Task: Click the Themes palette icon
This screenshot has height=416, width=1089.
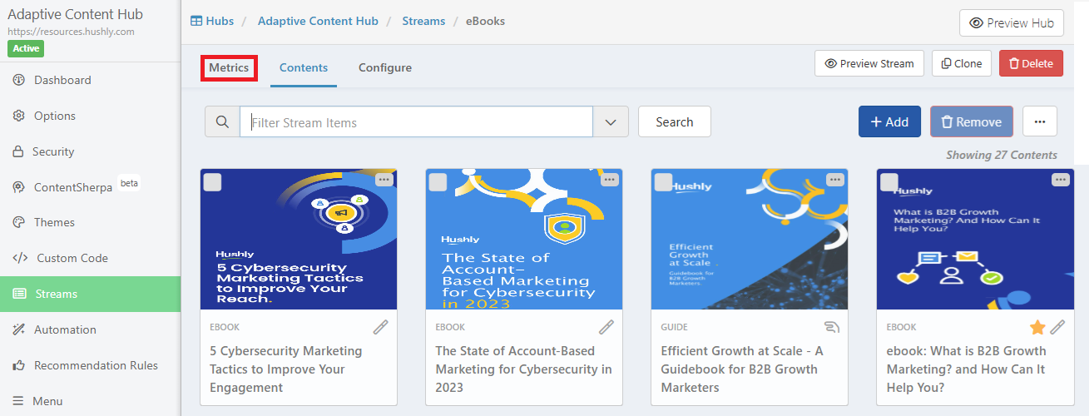Action: 19,222
